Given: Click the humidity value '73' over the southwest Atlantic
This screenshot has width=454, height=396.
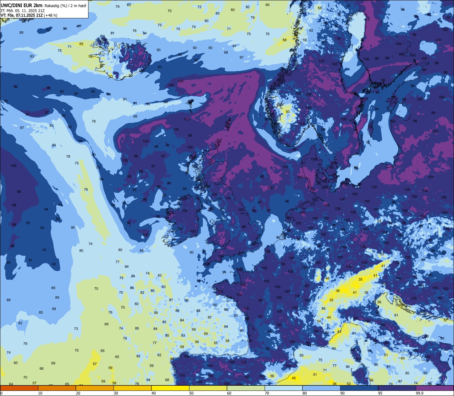Looking at the screenshot, I should [x=76, y=329].
